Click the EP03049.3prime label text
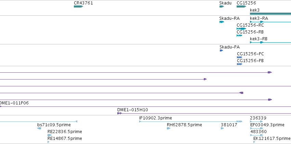Screen dimensions: 291x144 tap(267, 125)
